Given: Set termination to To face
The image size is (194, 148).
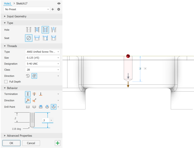Looking at the screenshot, I should point(41,94).
